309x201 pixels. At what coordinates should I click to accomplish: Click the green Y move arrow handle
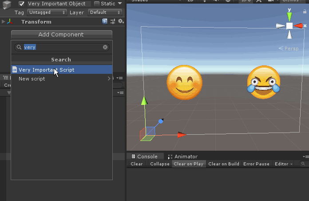[144, 100]
